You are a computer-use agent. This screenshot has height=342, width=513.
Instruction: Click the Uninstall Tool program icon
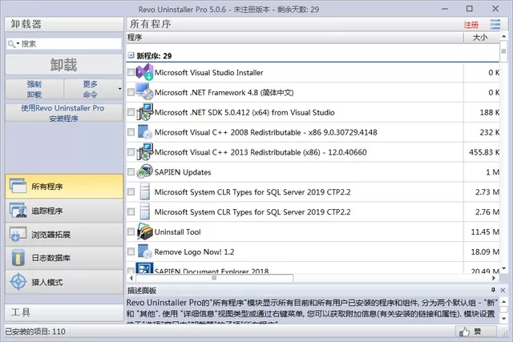click(144, 231)
